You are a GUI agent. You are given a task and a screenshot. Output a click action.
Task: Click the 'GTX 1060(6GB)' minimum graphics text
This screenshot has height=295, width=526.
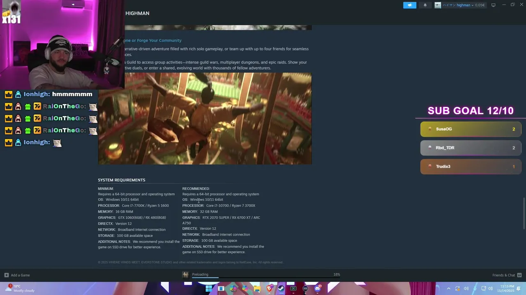click(x=130, y=218)
